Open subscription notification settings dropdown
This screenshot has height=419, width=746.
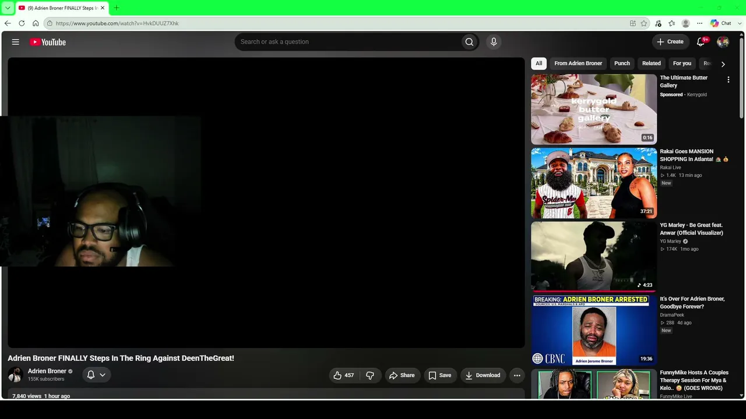(96, 375)
